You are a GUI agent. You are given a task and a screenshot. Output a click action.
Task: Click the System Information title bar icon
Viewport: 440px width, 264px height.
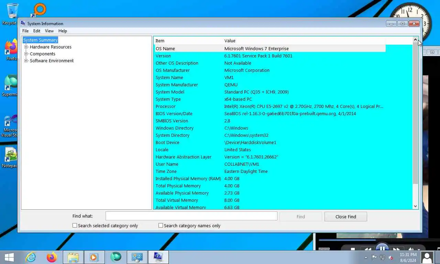pos(23,23)
